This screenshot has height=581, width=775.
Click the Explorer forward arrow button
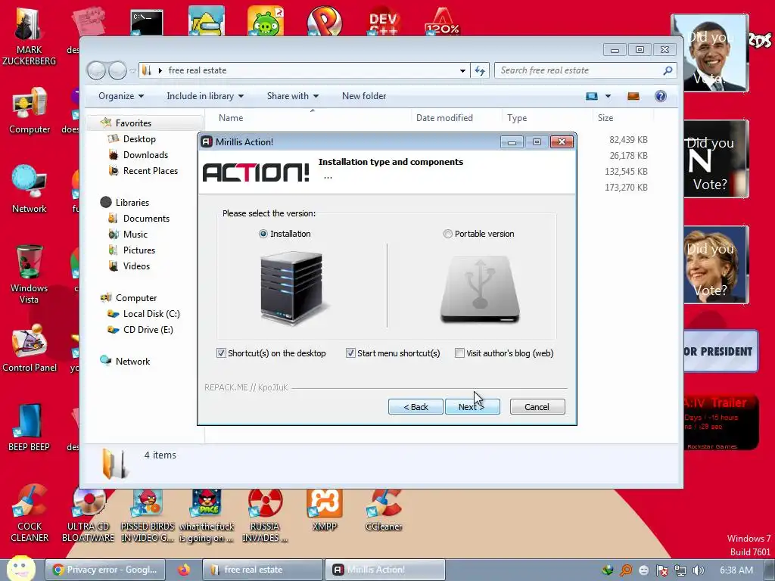(x=117, y=70)
